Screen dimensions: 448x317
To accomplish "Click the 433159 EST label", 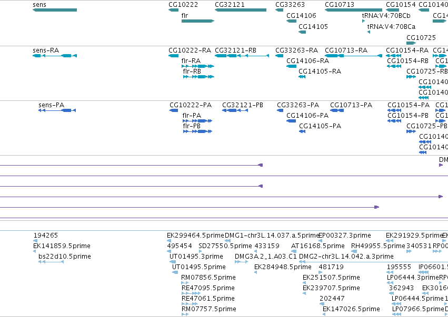I will click(x=267, y=246).
